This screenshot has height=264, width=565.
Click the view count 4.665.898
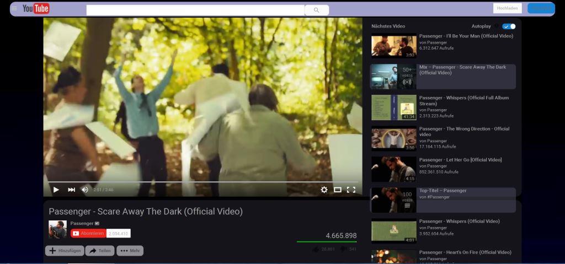point(341,235)
